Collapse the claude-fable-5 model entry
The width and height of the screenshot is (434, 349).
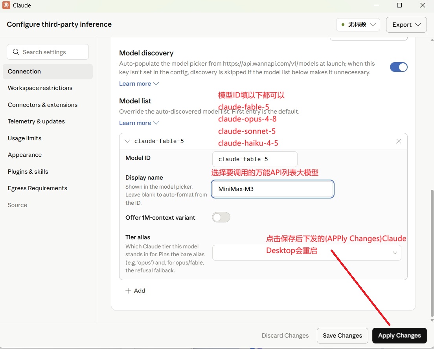(127, 141)
